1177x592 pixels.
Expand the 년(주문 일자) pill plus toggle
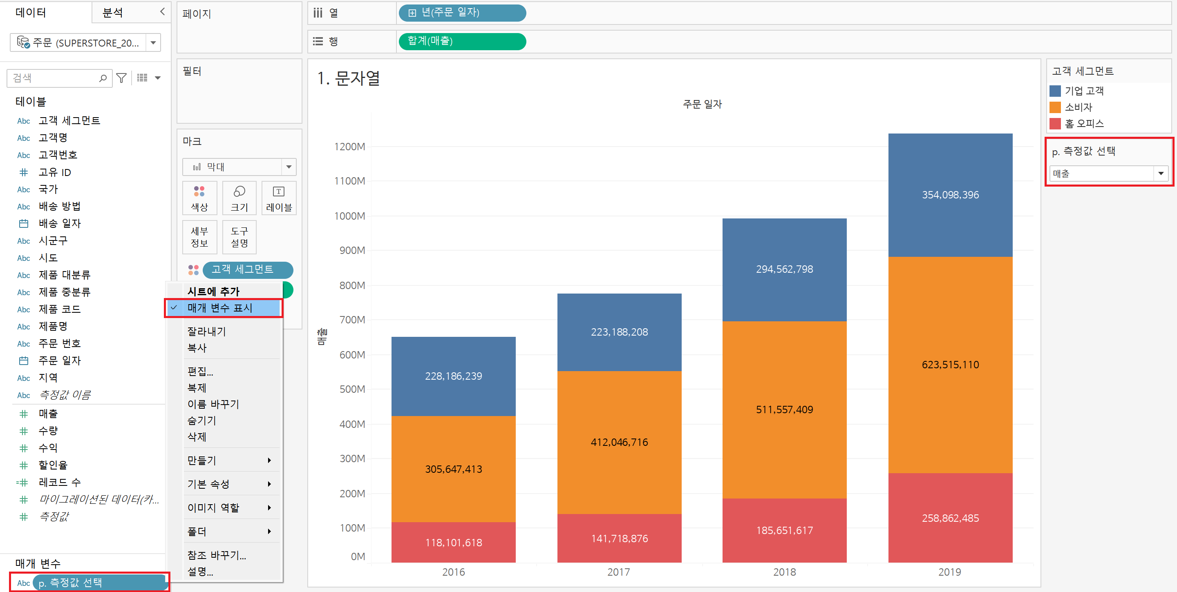point(412,13)
